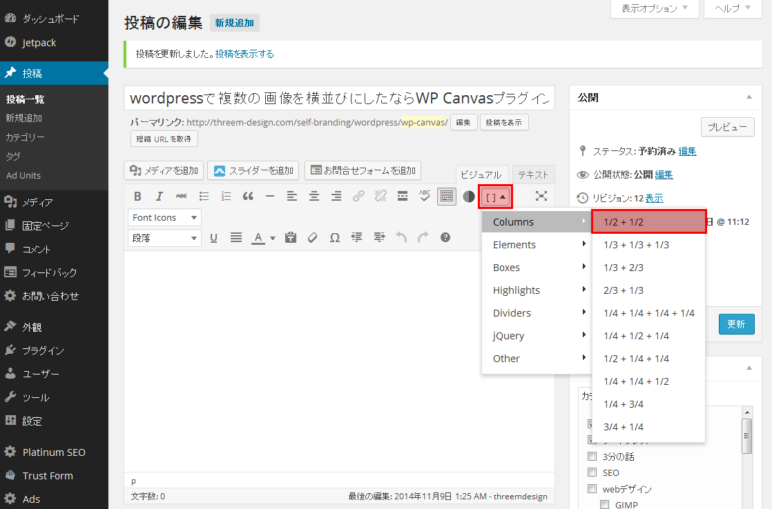
Task: Click the category list scrollbar
Action: (747, 436)
